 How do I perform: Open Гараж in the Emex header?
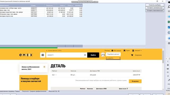126,50
